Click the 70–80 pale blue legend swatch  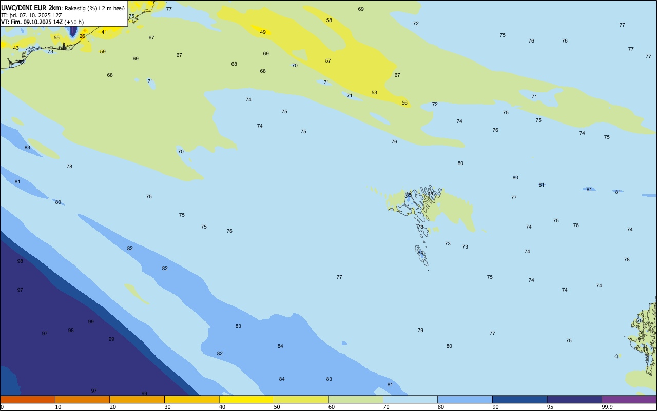tap(410, 399)
